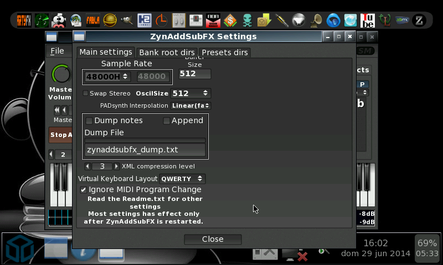Open PADsynth Interpolation Linear dropdown
The width and height of the screenshot is (443, 265).
tap(190, 105)
